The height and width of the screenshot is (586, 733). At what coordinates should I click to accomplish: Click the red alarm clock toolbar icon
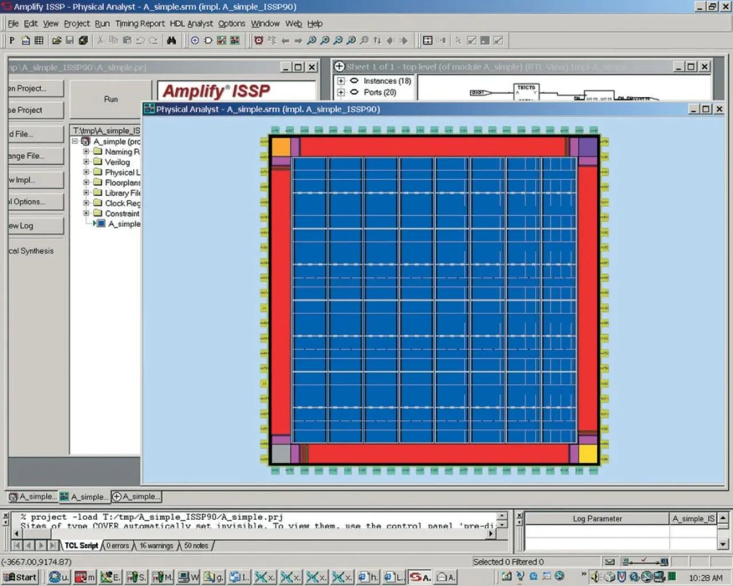(259, 41)
